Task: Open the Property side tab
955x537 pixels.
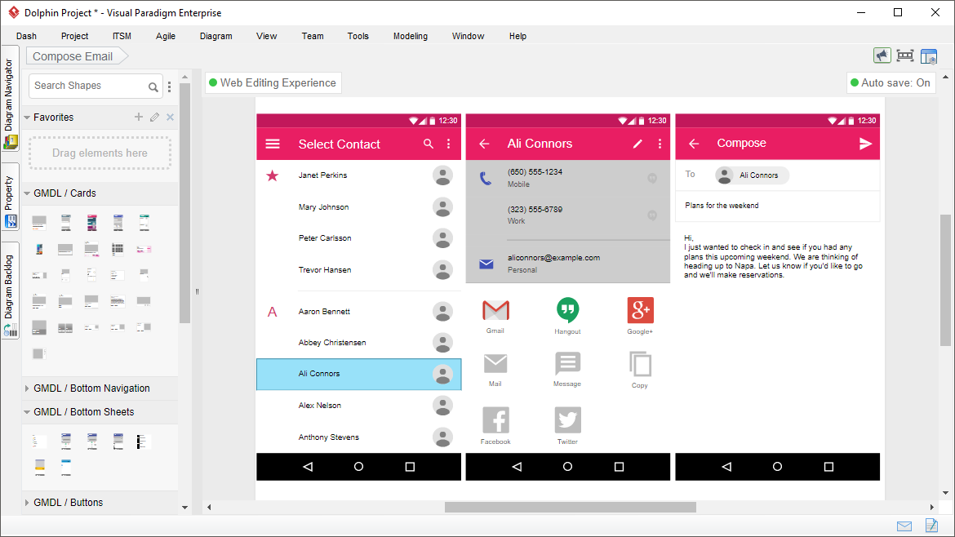Action: click(x=10, y=197)
